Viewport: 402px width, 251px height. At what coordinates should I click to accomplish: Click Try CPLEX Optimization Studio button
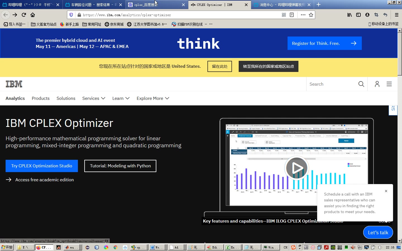(x=42, y=166)
